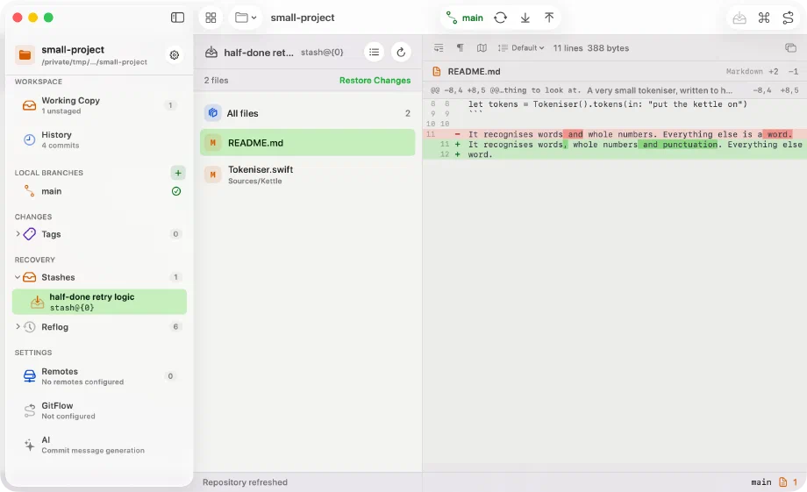The height and width of the screenshot is (492, 807).
Task: Click the stash@{0} label in header
Action: pyautogui.click(x=322, y=52)
